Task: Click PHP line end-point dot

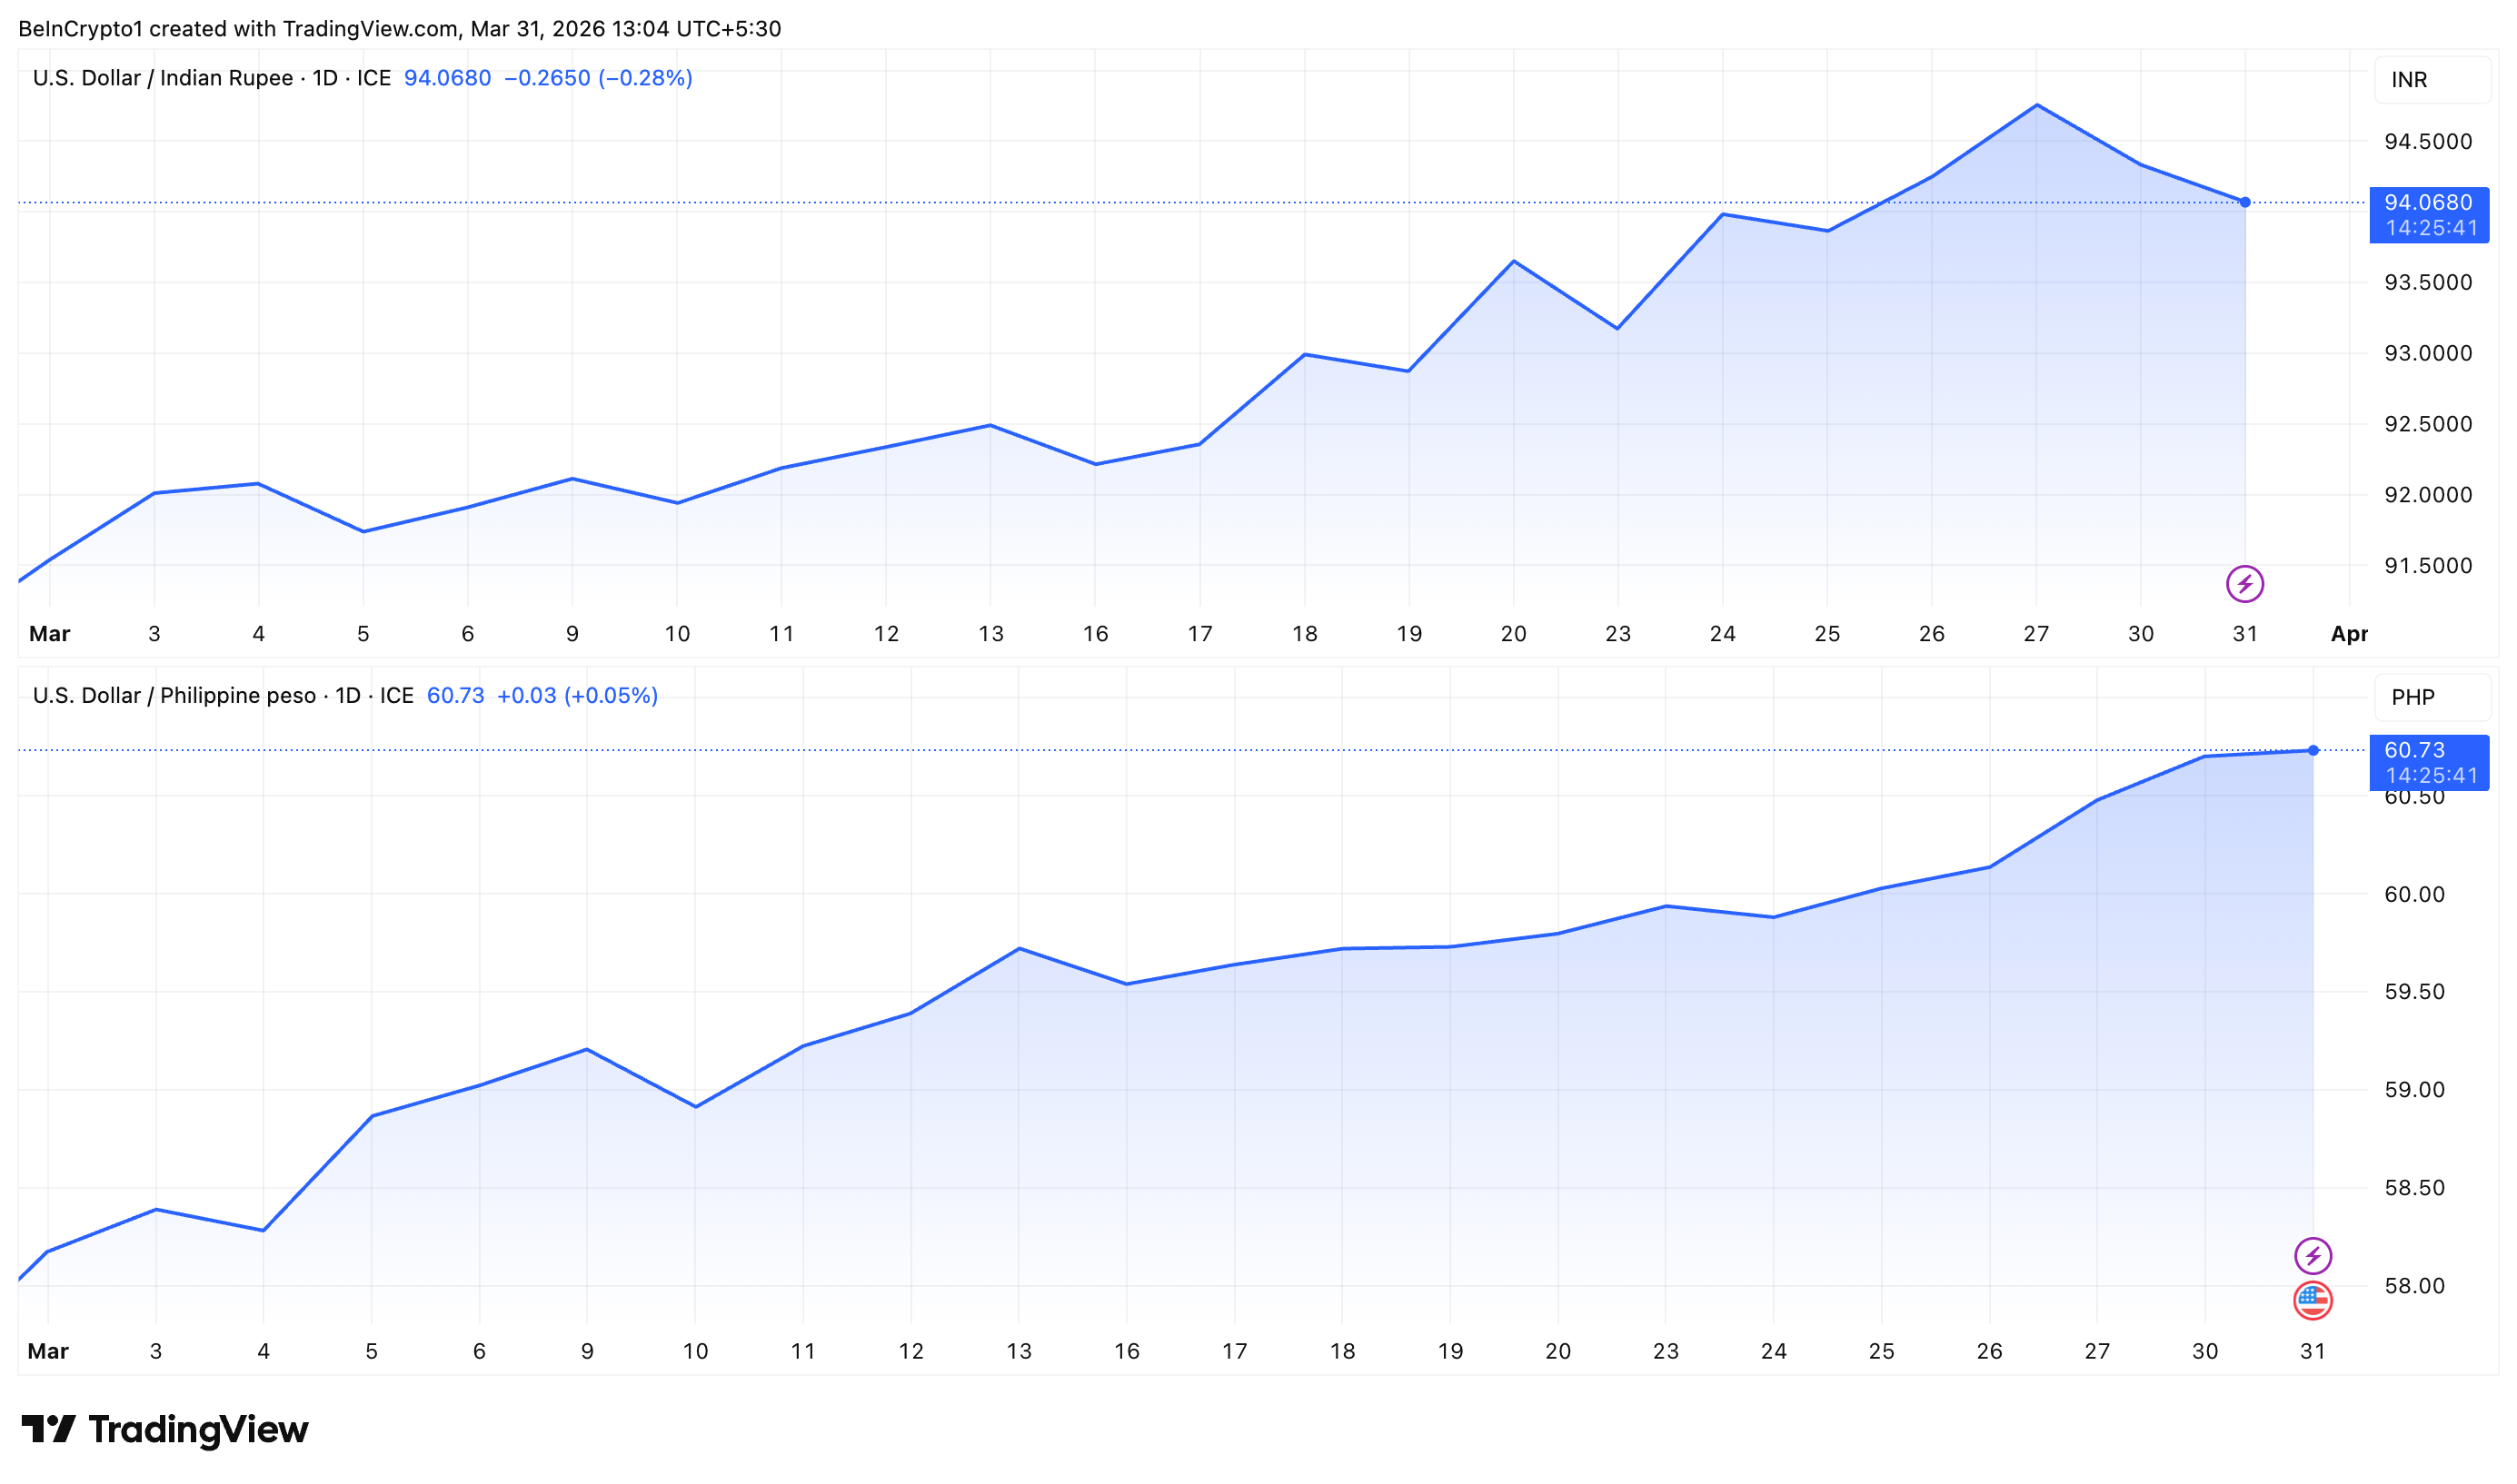Action: 2313,750
